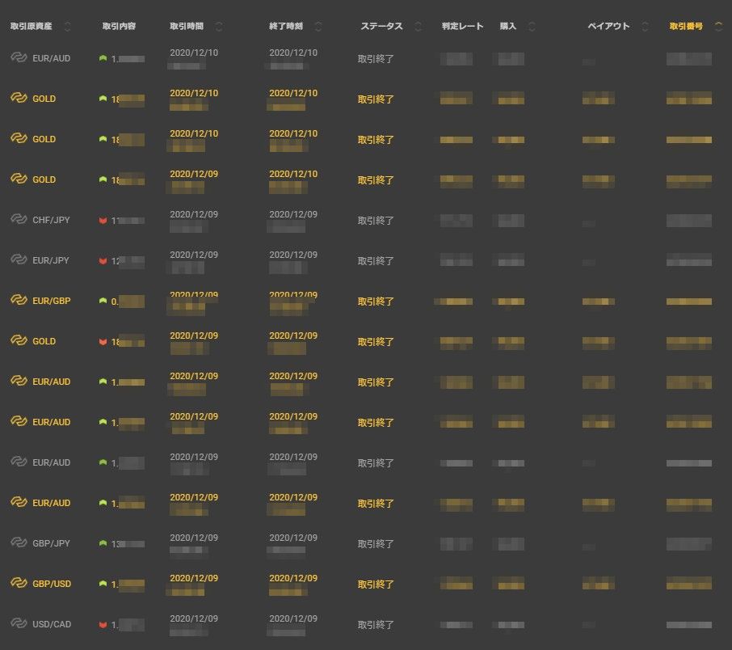This screenshot has width=732, height=650.
Task: Open the GBP/USD asset name link
Action: click(51, 584)
